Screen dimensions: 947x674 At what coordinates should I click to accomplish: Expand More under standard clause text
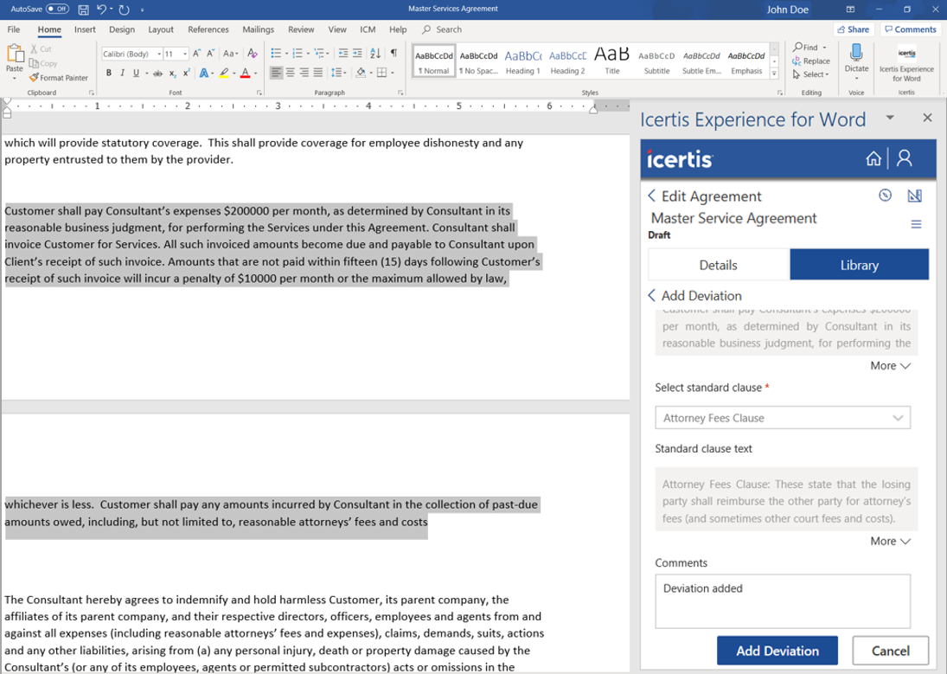[x=890, y=541]
